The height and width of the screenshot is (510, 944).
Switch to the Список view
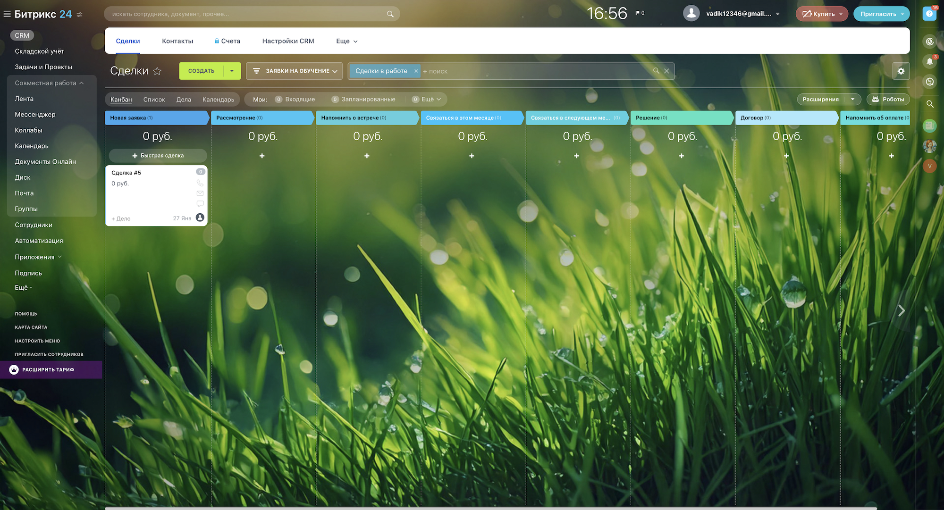tap(154, 100)
